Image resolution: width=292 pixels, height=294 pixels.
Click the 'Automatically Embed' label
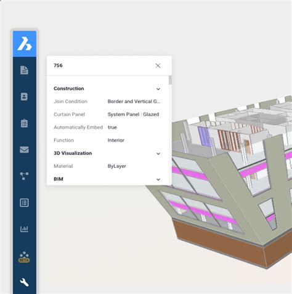coord(78,127)
